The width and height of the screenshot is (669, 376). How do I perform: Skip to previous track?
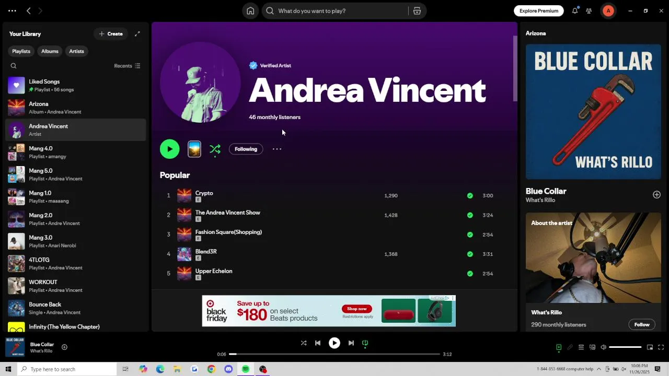click(x=318, y=343)
